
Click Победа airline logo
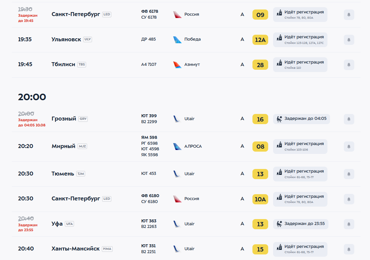point(177,40)
